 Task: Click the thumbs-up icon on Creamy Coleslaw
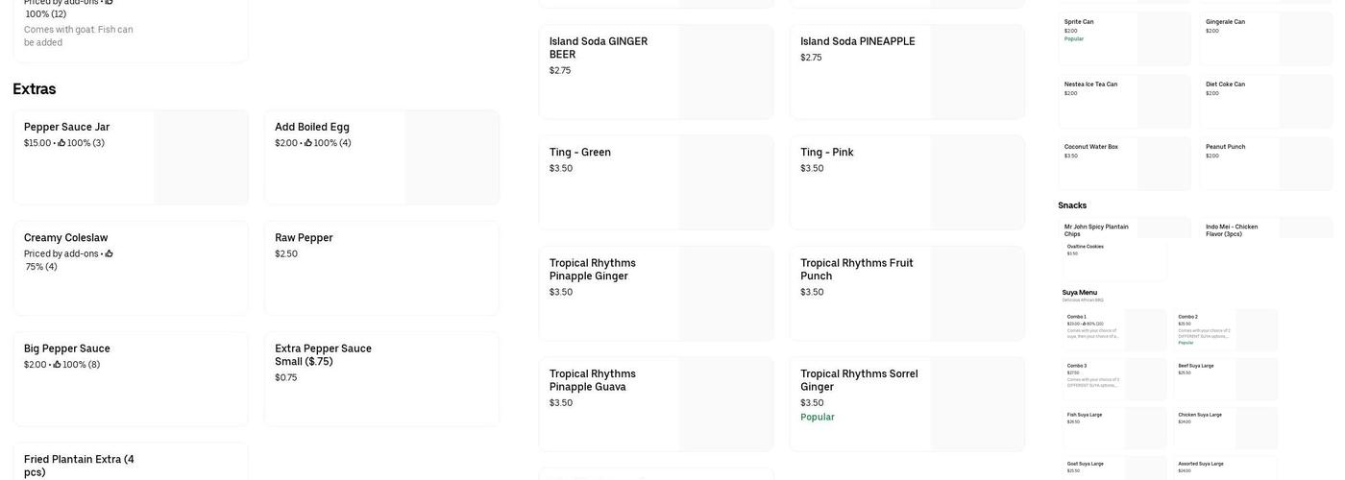point(109,253)
